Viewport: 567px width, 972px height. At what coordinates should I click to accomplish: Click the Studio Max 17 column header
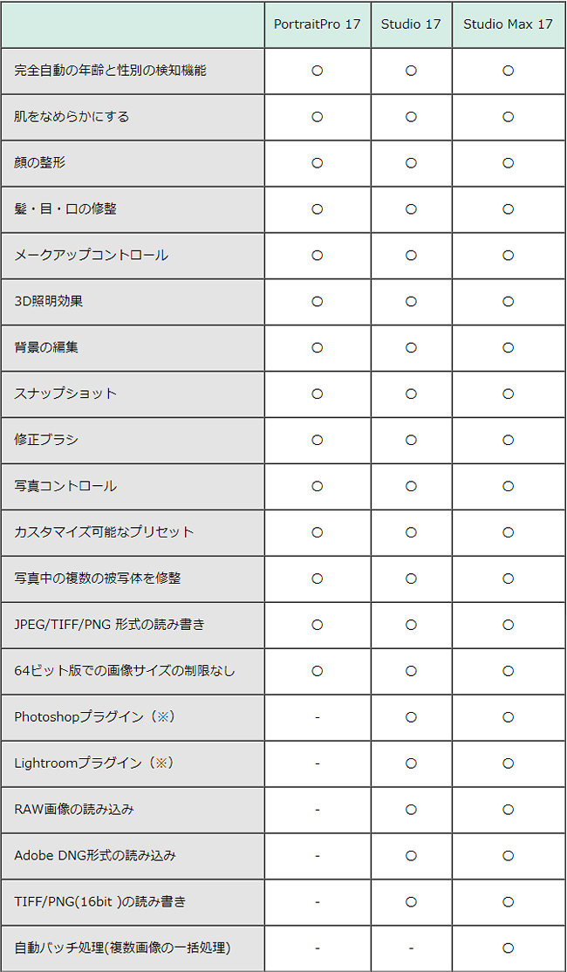pos(509,24)
